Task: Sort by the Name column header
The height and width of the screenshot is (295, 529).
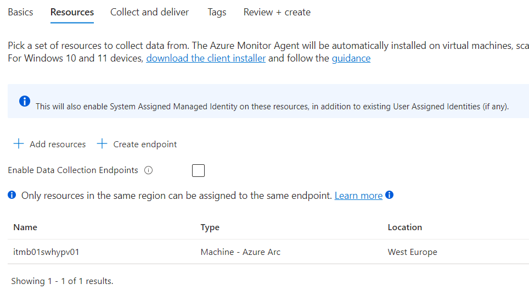Action: click(25, 227)
